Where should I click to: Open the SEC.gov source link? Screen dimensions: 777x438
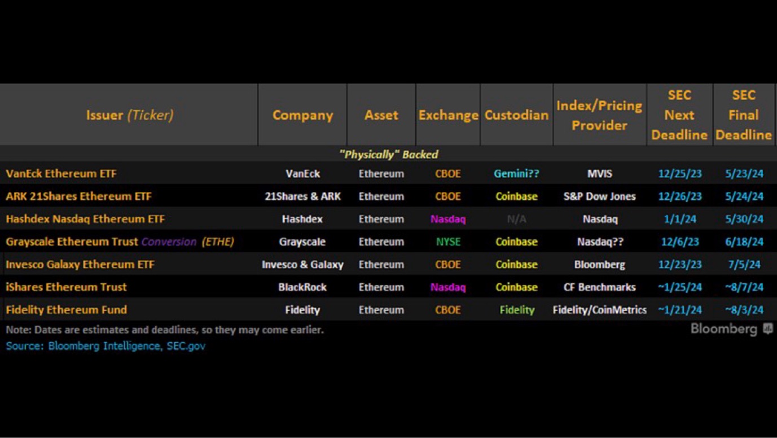[x=186, y=346]
